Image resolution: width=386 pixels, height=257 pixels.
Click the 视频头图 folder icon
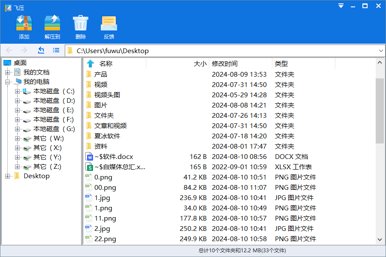click(89, 95)
